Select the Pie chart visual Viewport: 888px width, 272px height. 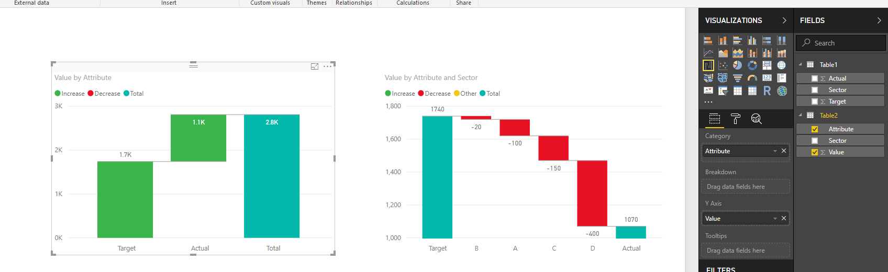click(x=738, y=65)
